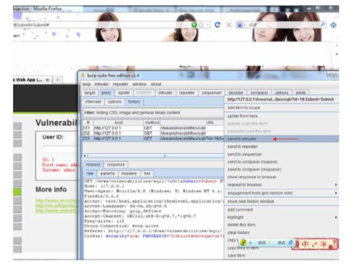Show request hex view

pyautogui.click(x=147, y=174)
